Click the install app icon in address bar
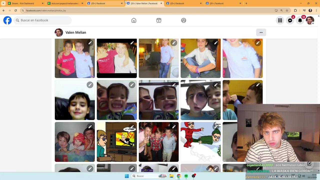The image size is (320, 180). 276,10
